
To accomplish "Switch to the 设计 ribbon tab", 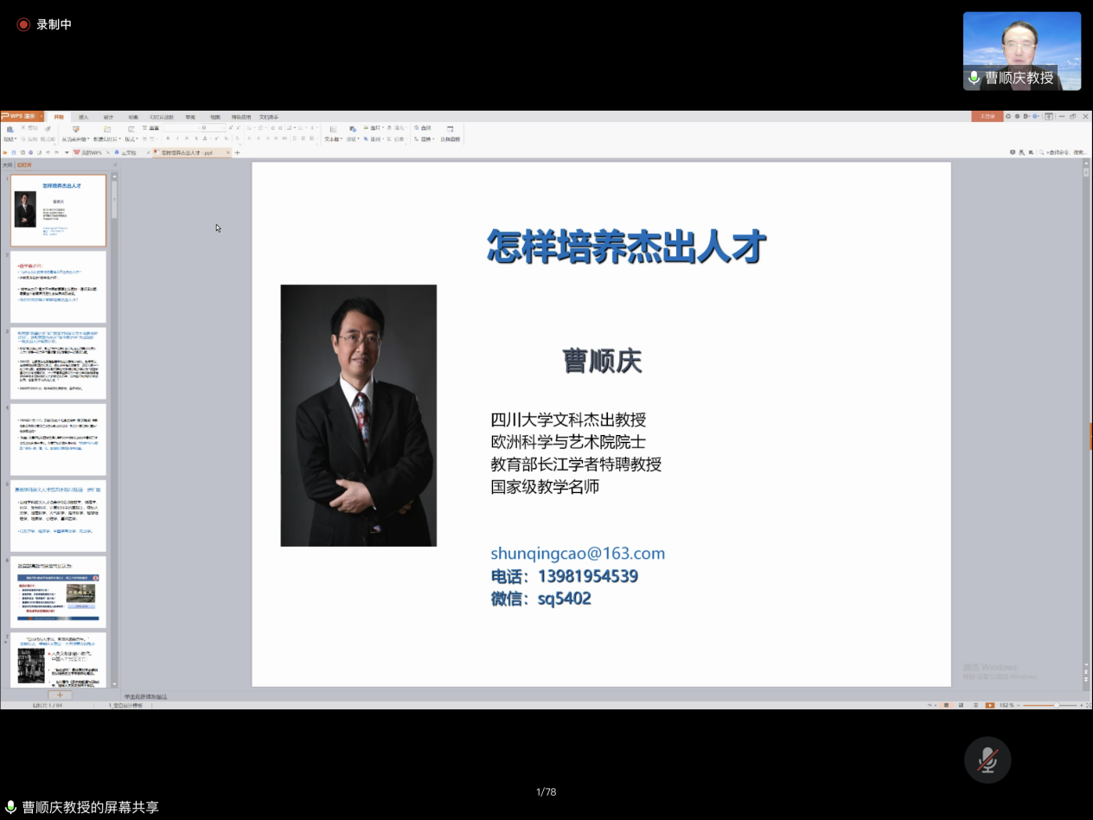I will point(108,117).
